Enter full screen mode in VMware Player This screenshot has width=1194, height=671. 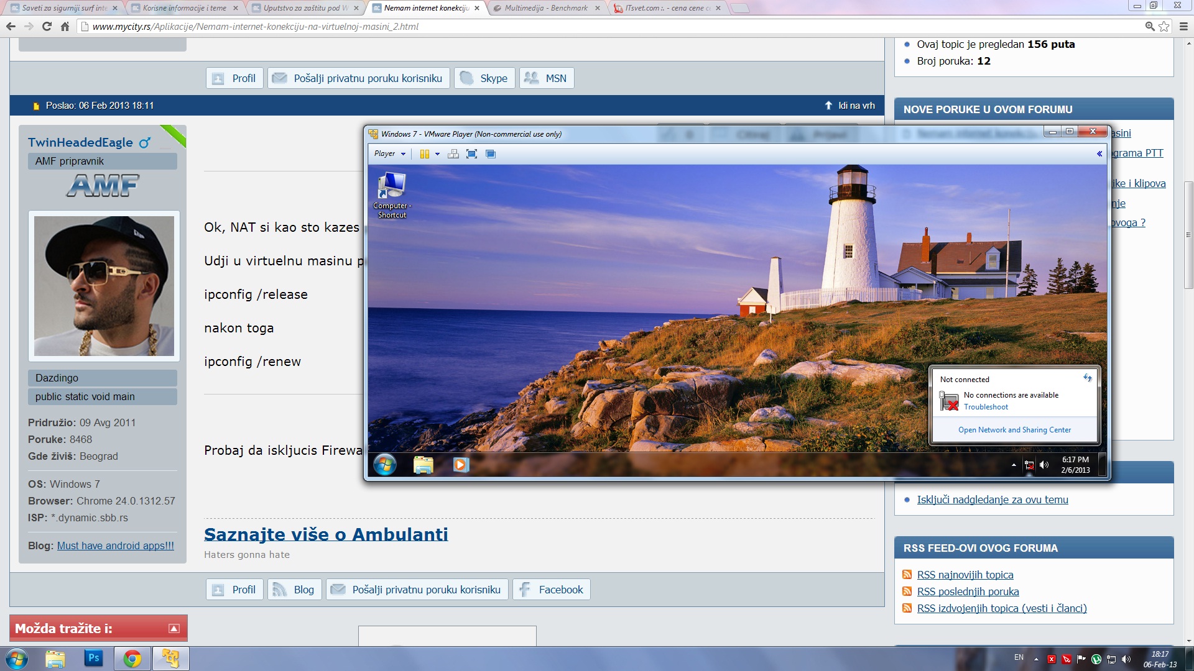click(471, 154)
